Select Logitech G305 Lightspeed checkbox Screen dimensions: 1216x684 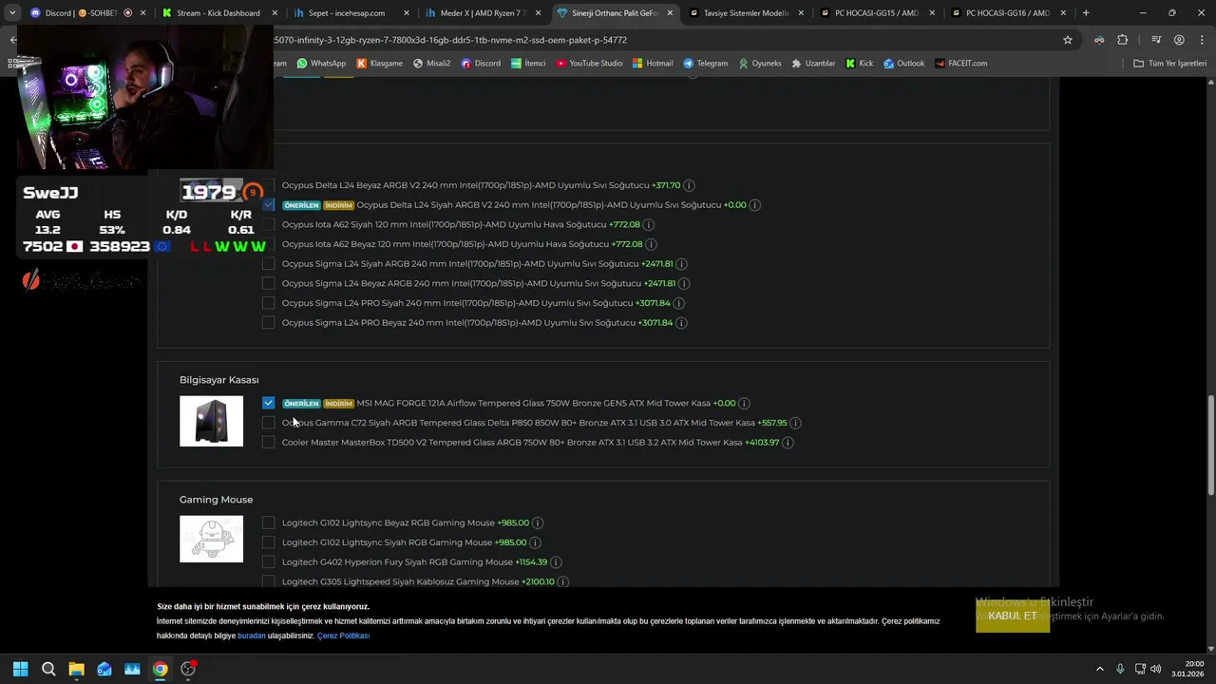coord(269,581)
